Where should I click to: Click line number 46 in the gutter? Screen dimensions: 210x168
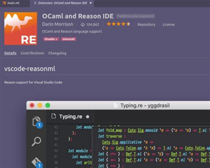pos(56,151)
